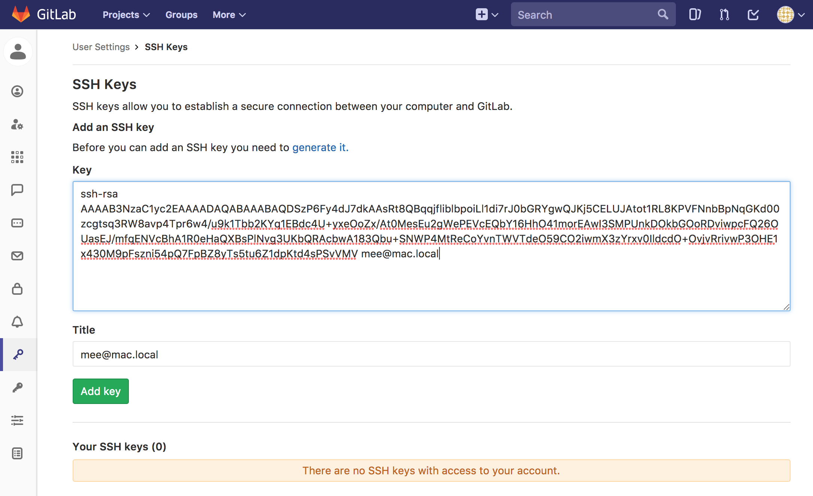Open Notifications bell icon in sidebar
This screenshot has height=496, width=813.
[x=17, y=322]
